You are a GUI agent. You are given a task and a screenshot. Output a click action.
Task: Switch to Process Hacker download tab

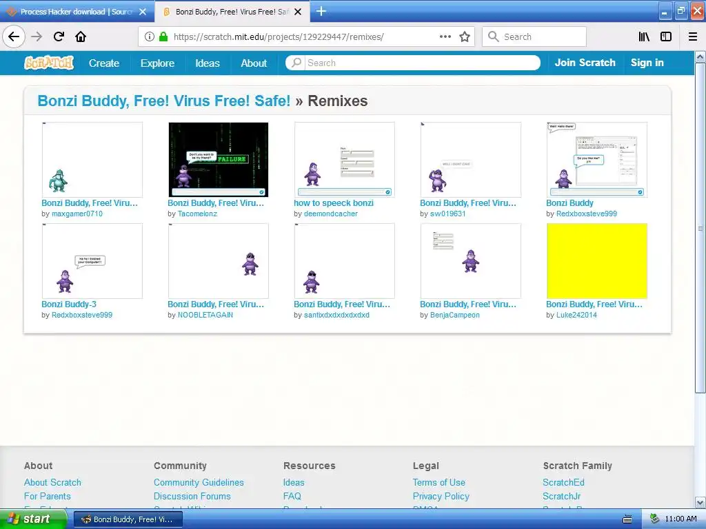[x=77, y=12]
